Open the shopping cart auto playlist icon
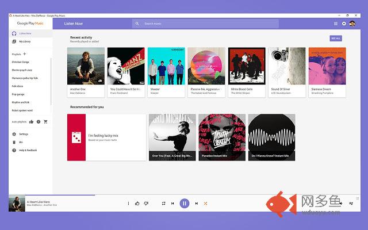Screen dimensions: 368x230 coord(45,121)
